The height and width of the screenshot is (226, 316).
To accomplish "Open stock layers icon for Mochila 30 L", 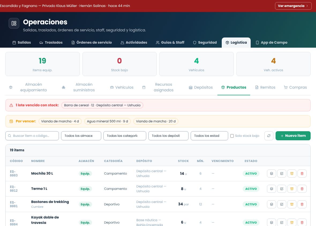I will pyautogui.click(x=272, y=174).
